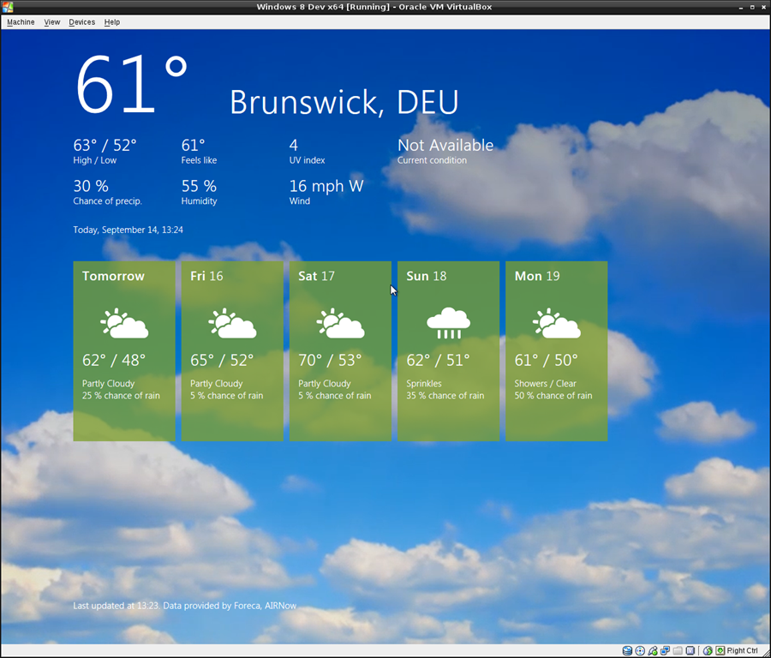The image size is (771, 658).
Task: Open the View menu
Action: [52, 22]
